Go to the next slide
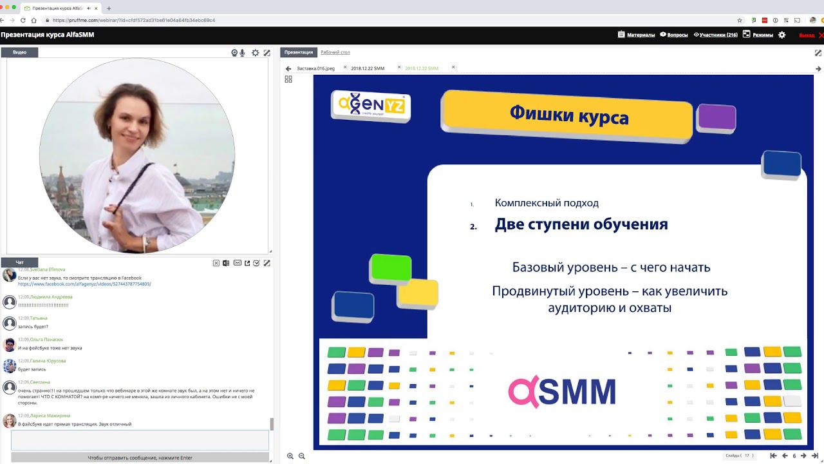Image resolution: width=824 pixels, height=464 pixels. pos(803,456)
